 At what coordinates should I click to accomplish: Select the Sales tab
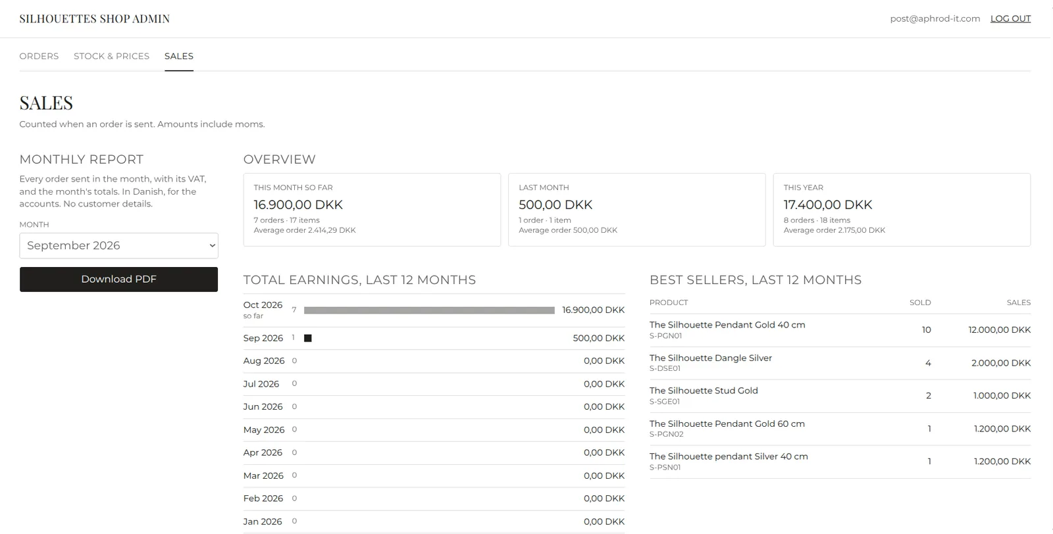click(179, 56)
